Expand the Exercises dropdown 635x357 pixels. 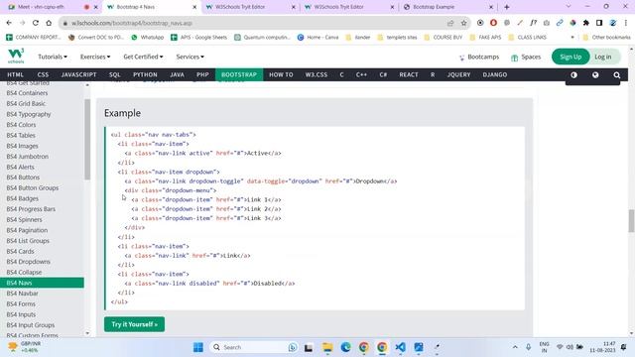(95, 57)
